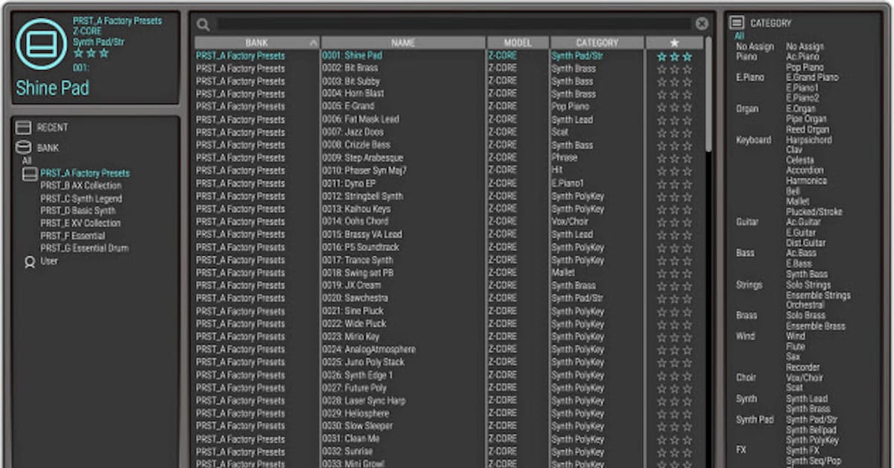Toggle first star rating for Bit Brass

click(x=662, y=69)
